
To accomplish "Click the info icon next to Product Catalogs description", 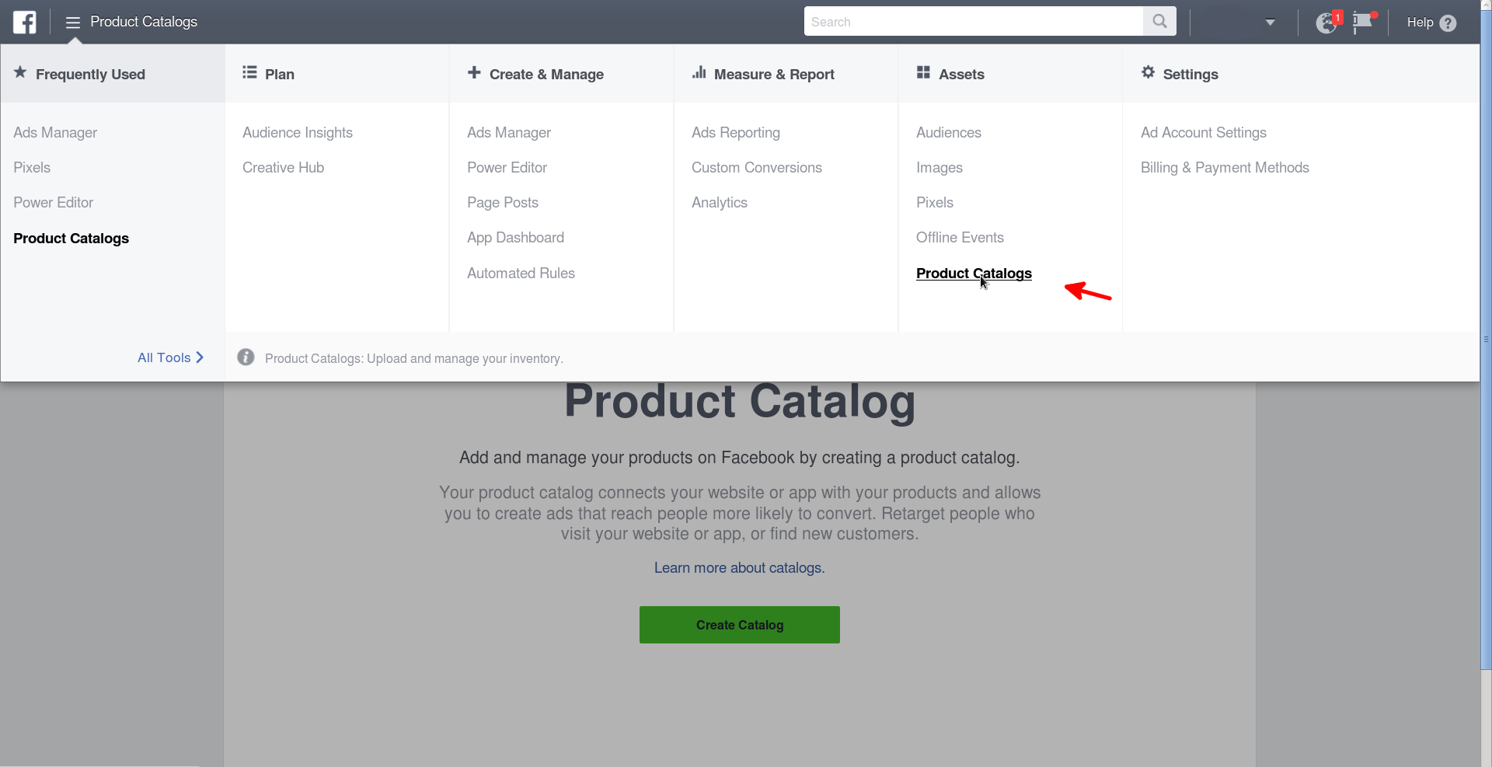I will click(246, 357).
